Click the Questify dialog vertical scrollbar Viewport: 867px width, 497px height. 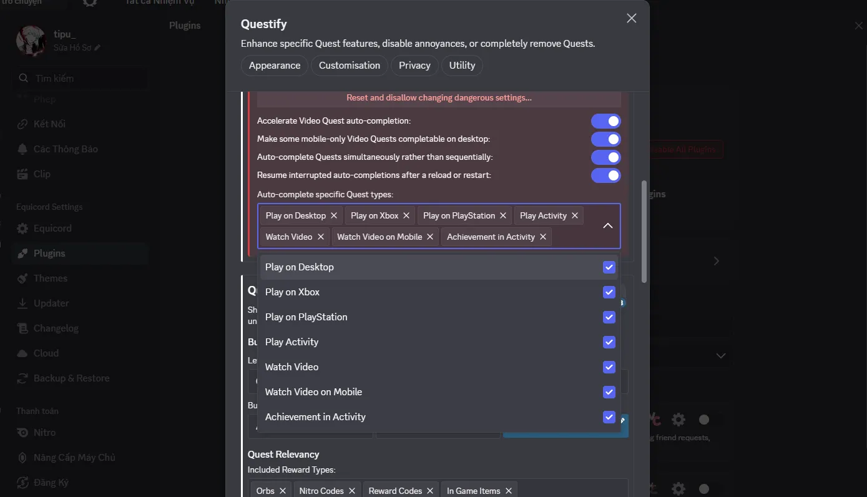point(644,232)
